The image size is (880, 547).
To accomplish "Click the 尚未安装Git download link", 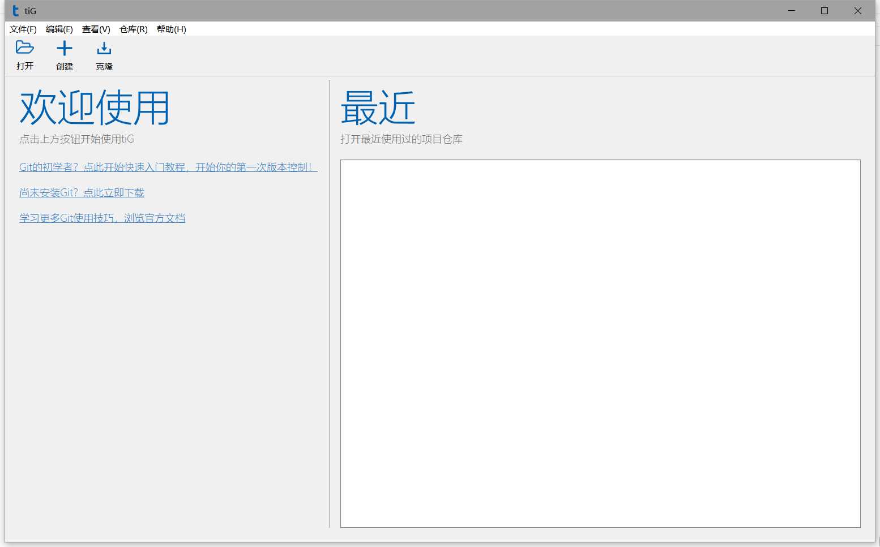I will pos(82,192).
